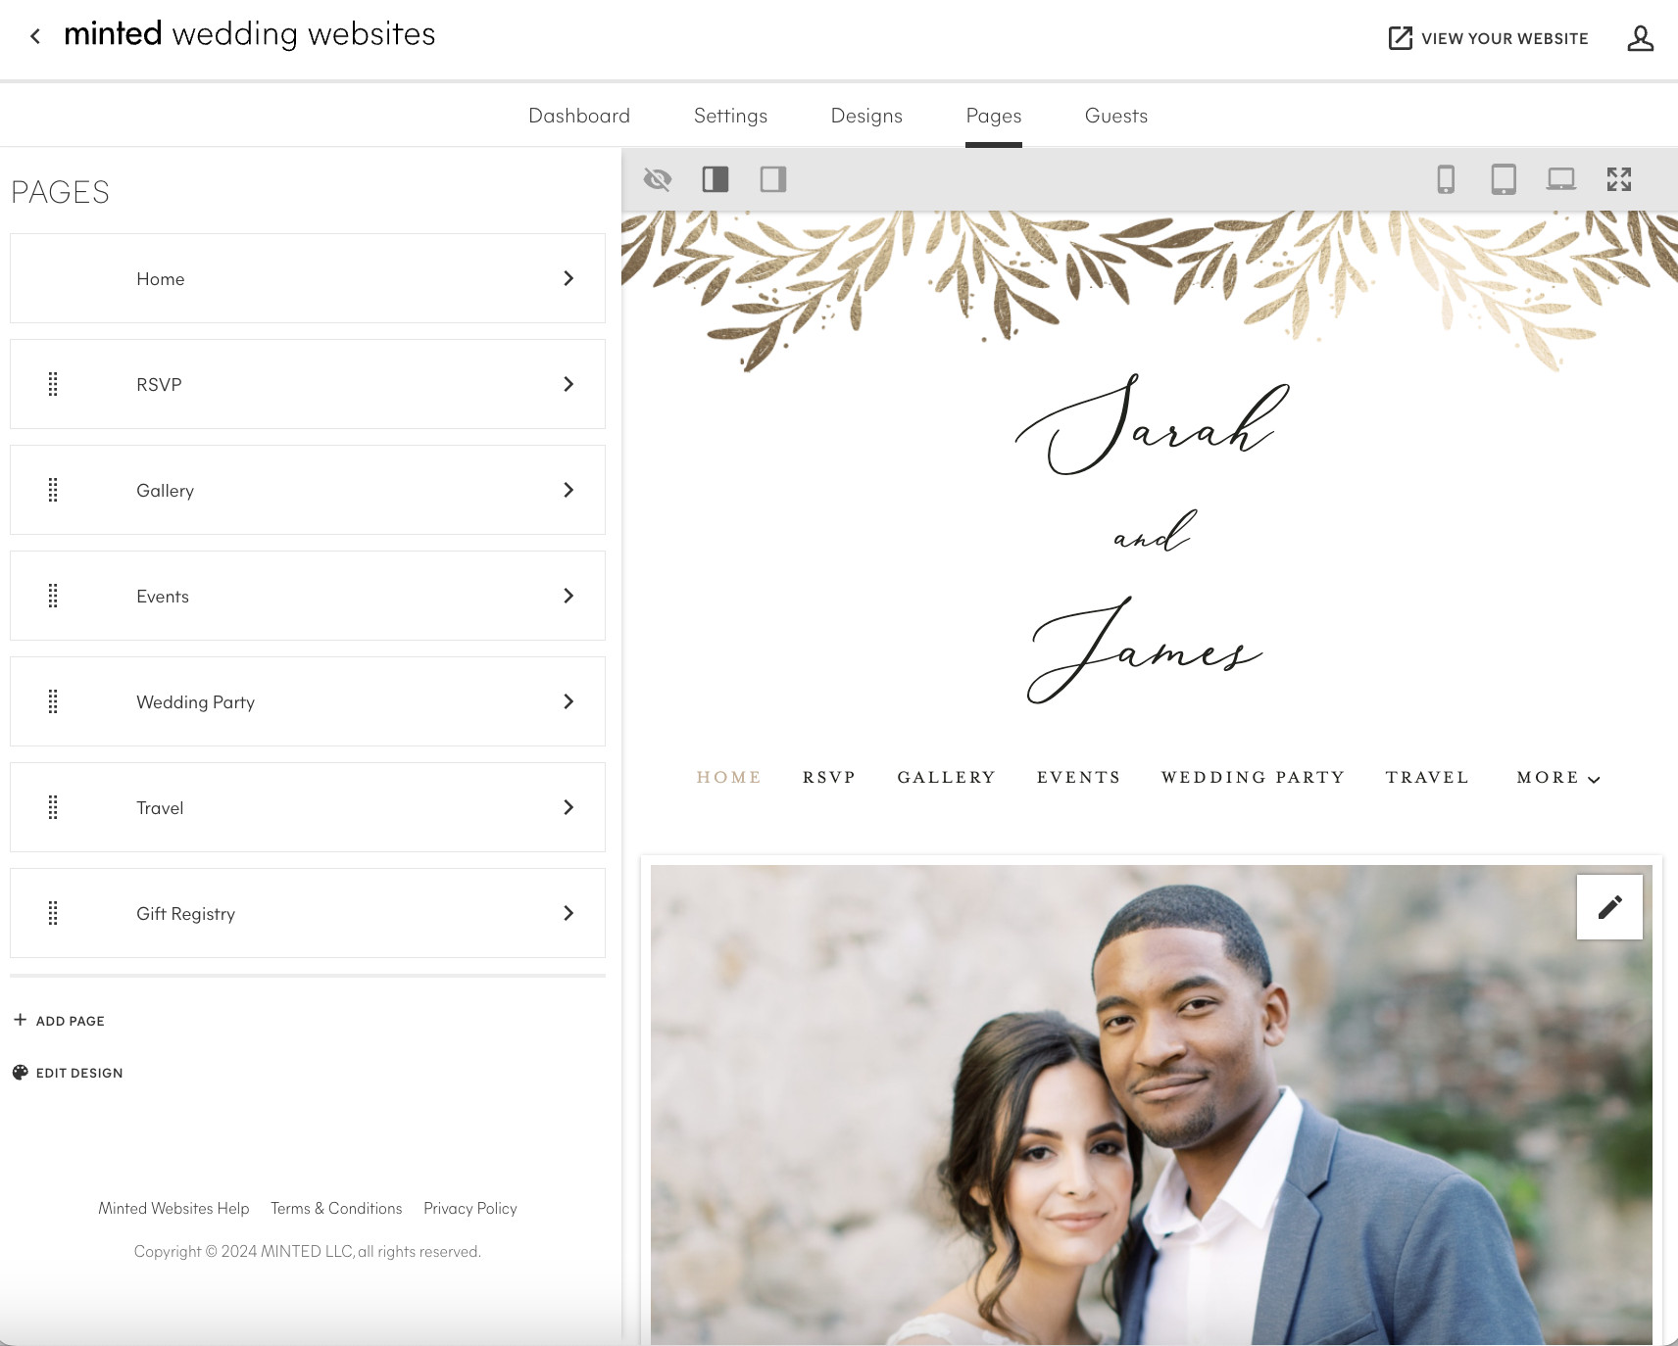The image size is (1678, 1346).
Task: Click the back arrow beside minted logo
Action: click(x=35, y=36)
